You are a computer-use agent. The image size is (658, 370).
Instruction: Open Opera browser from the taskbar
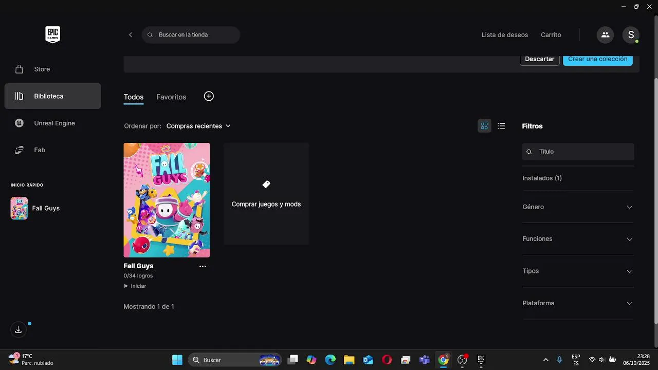[387, 360]
